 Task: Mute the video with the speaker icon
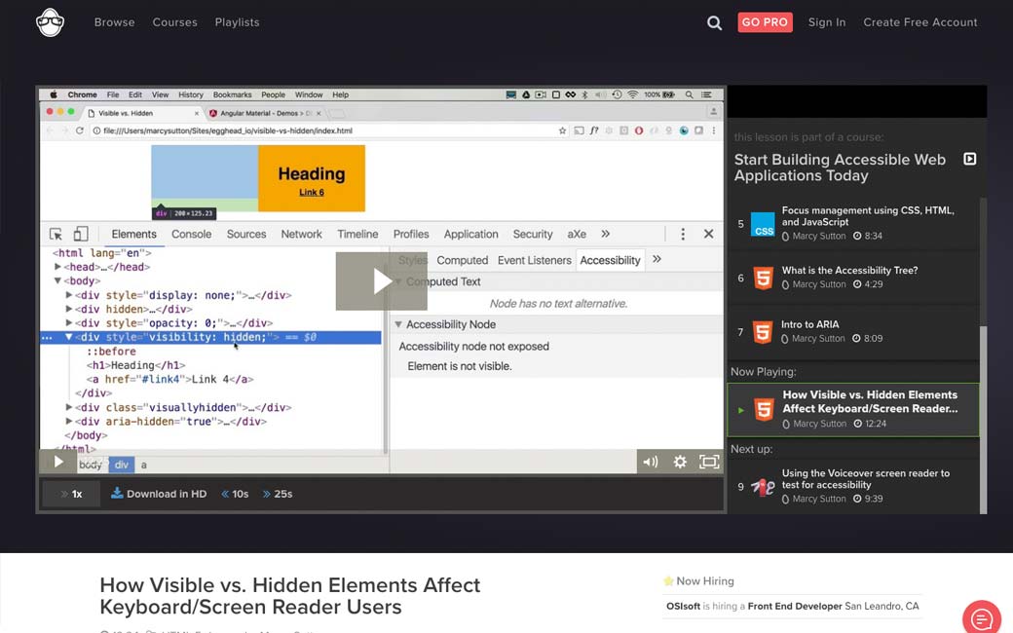point(650,462)
